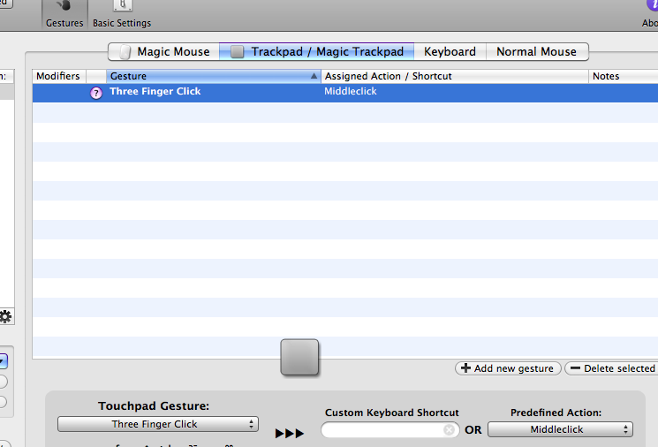Click the gear icon in the left sidebar
This screenshot has height=447, width=658.
5,316
